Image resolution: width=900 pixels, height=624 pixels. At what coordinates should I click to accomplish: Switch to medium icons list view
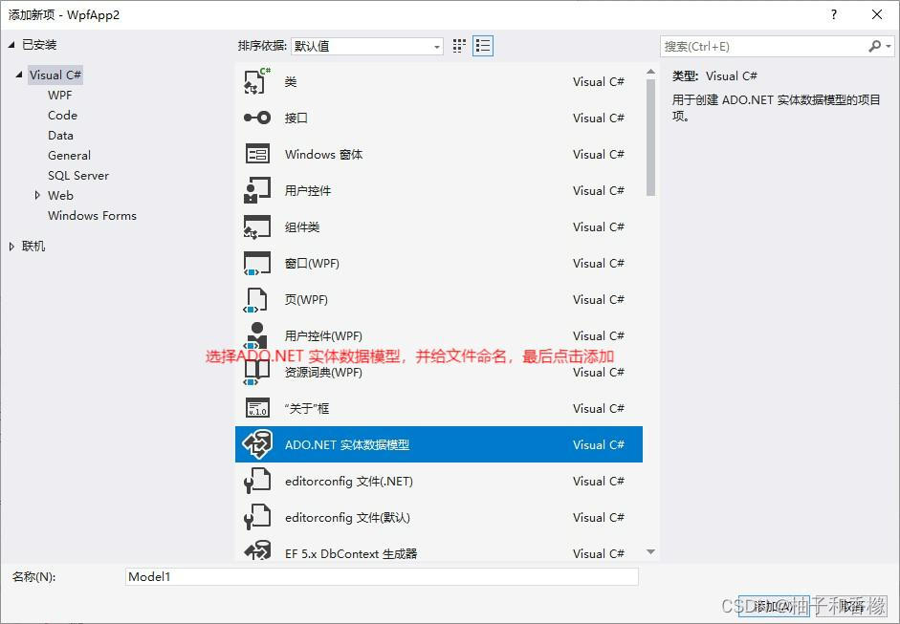[483, 46]
